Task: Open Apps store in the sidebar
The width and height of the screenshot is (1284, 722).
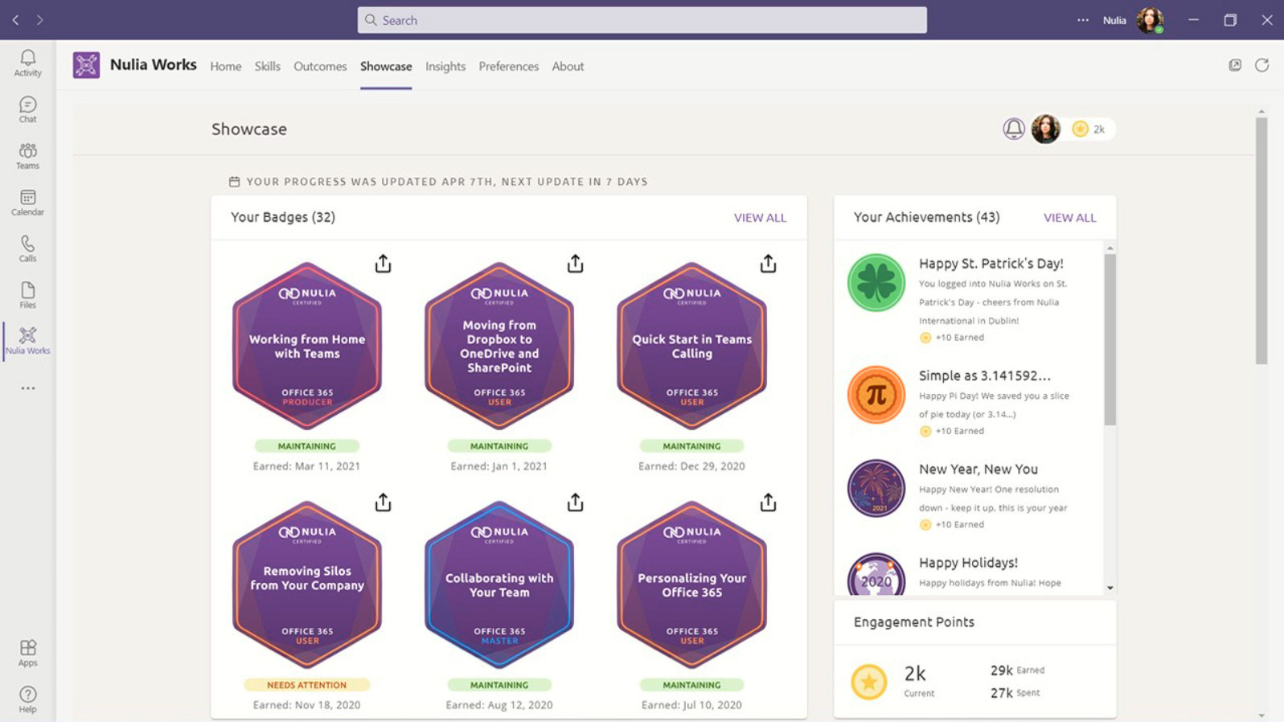Action: [x=27, y=653]
